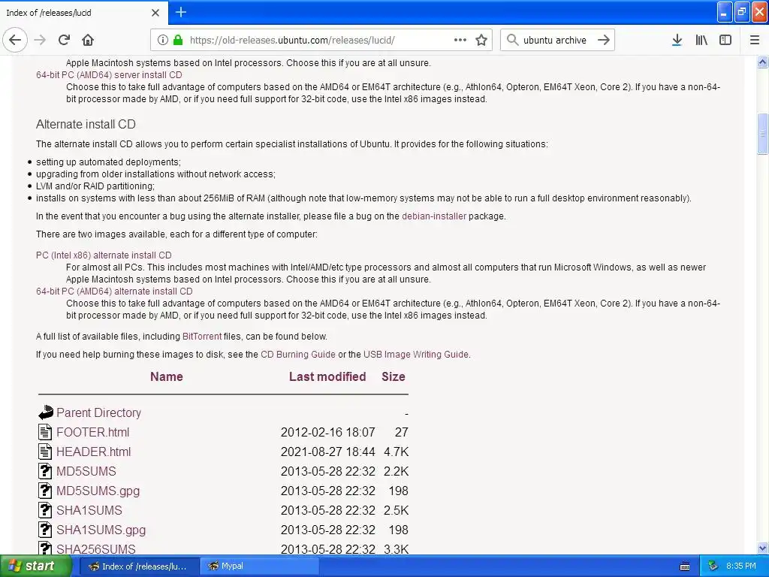
Task: Click the unknown-file icon beside SHA1SUMS.gpg
Action: [44, 530]
